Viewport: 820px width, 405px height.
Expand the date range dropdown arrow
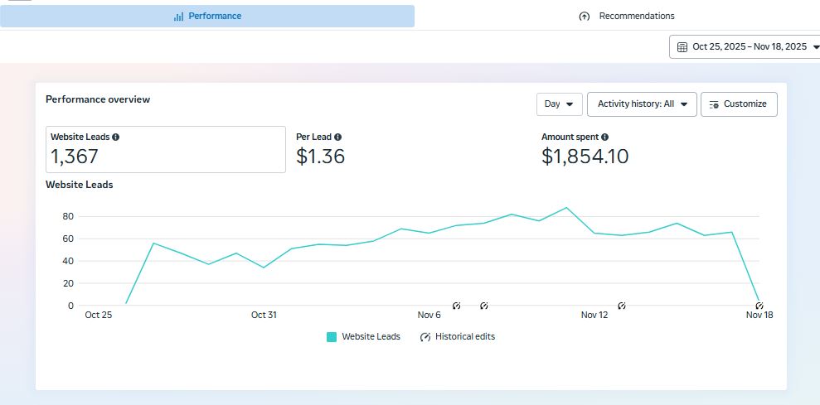click(815, 47)
